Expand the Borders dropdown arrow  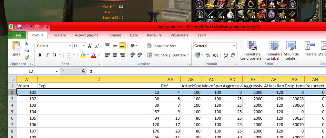coord(75,55)
